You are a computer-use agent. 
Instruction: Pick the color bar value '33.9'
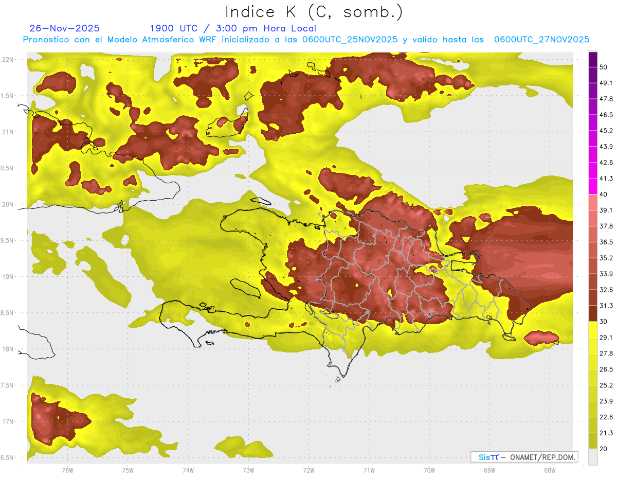point(606,274)
